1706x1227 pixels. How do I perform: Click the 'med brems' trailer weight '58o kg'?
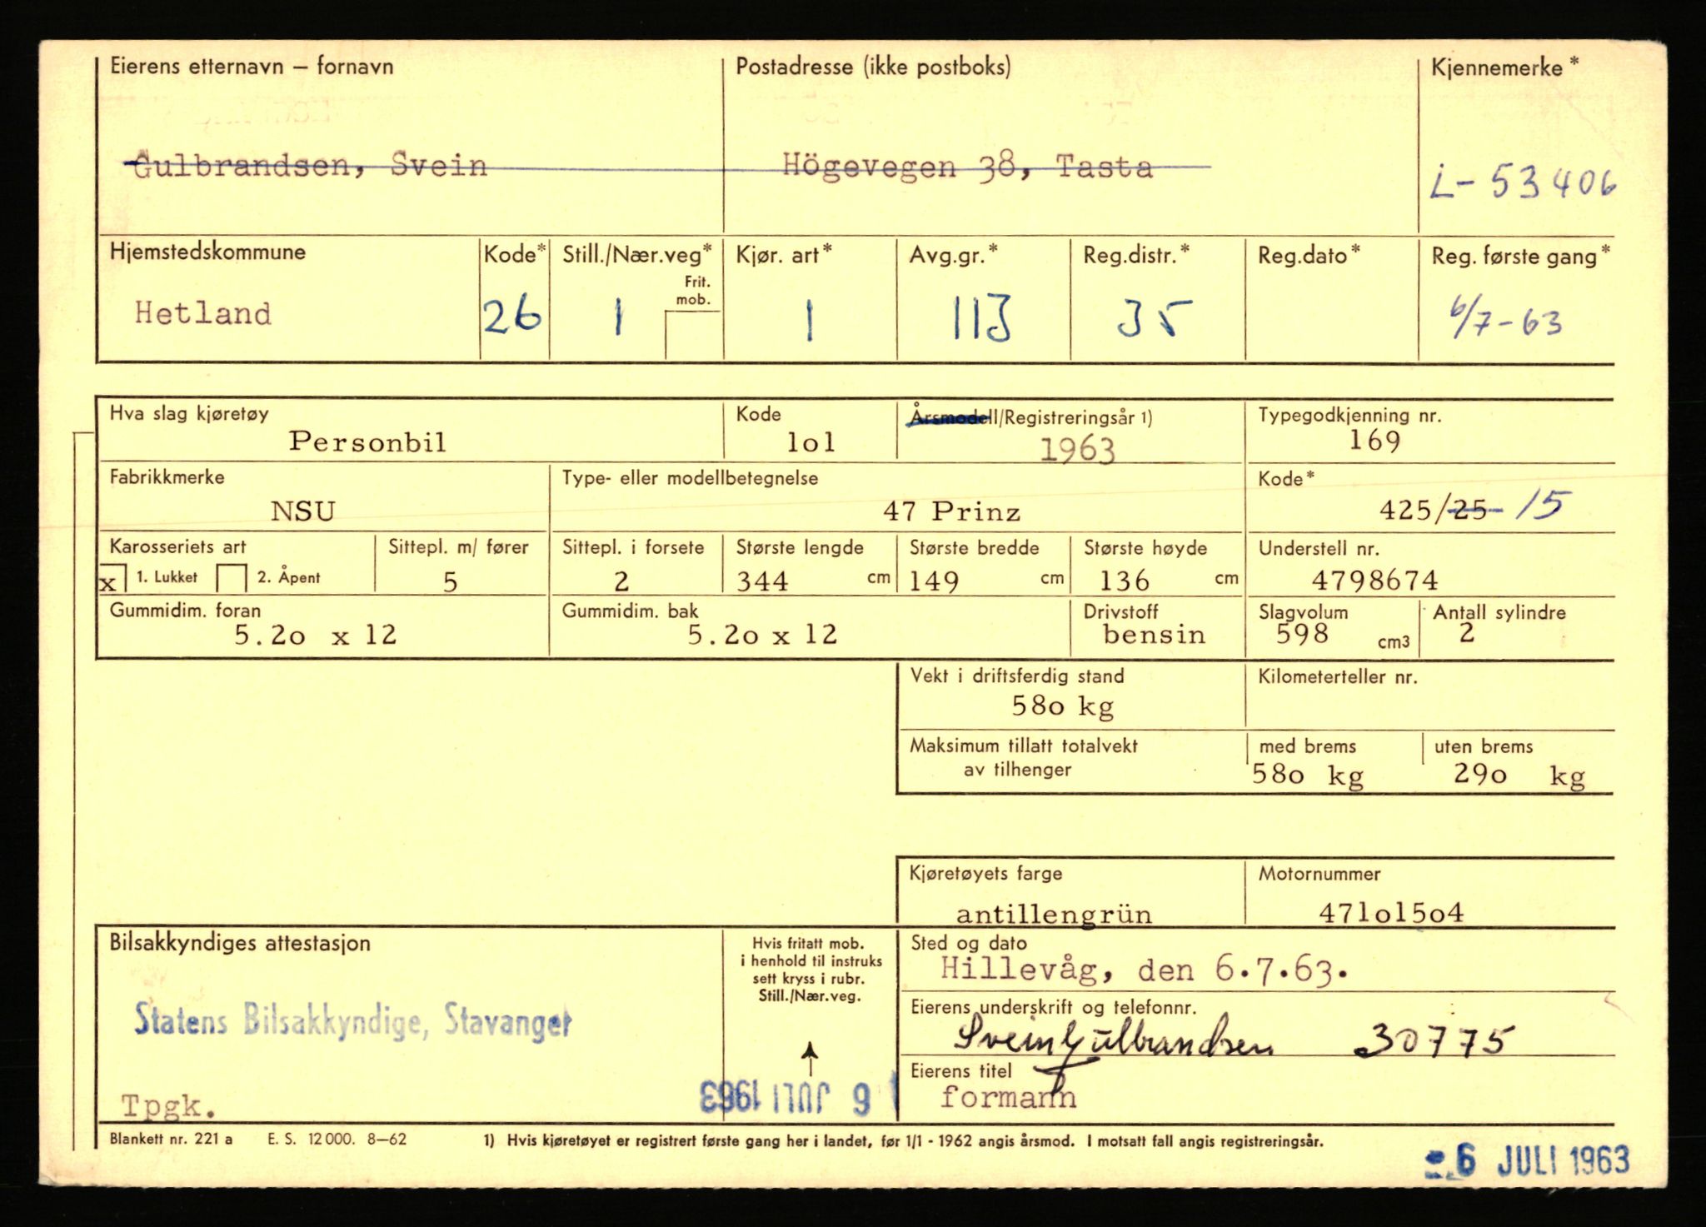[x=1308, y=776]
